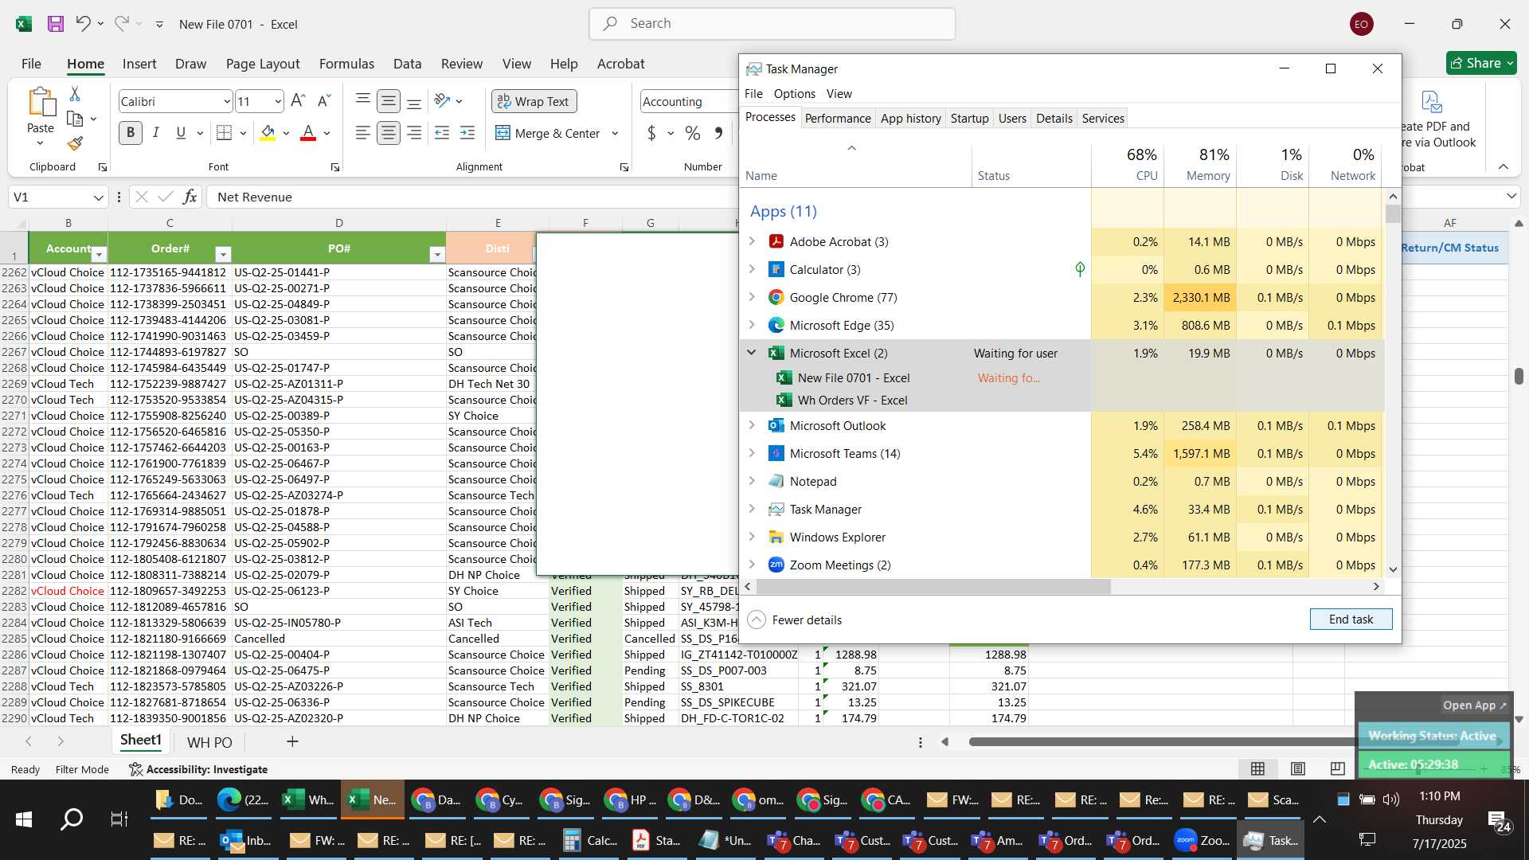
Task: Switch to the WH PO sheet tab
Action: tap(209, 742)
